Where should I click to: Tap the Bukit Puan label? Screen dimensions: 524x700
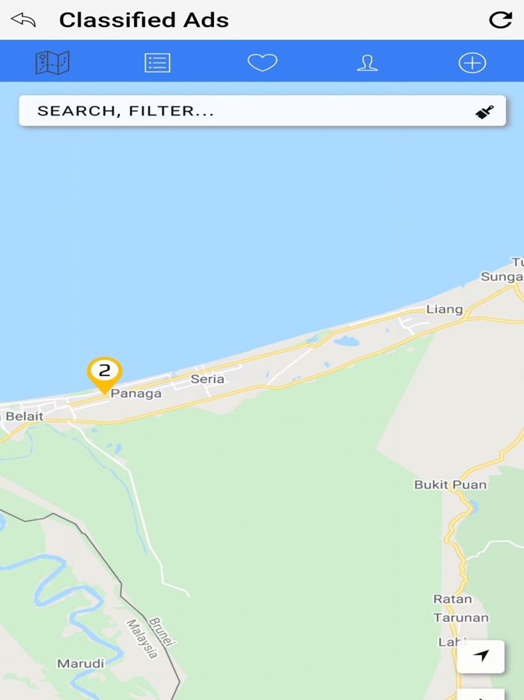[451, 484]
